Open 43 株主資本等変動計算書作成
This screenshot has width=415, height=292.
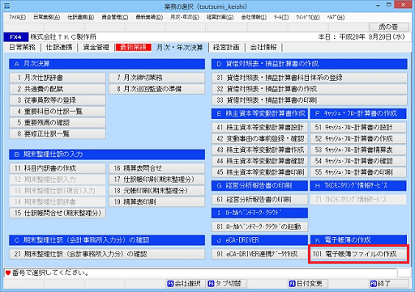[260, 150]
